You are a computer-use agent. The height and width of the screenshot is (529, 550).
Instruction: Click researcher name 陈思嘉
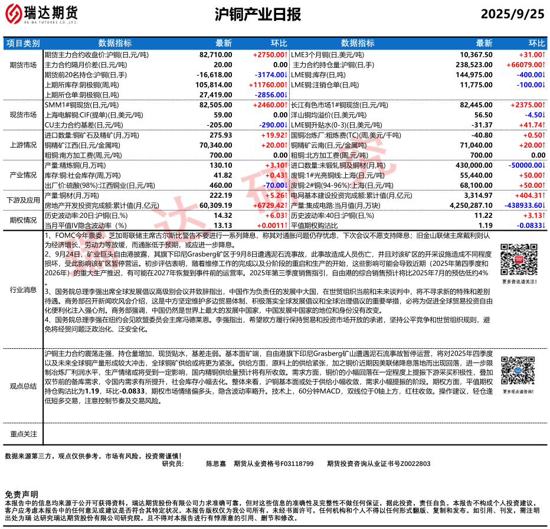pos(217,463)
